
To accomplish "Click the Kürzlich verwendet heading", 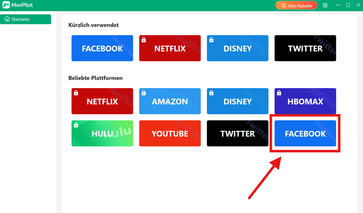I will [x=93, y=25].
